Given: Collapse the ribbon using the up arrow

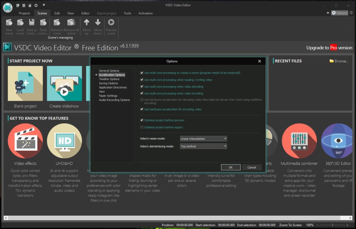Looking at the screenshot, I should (328, 13).
